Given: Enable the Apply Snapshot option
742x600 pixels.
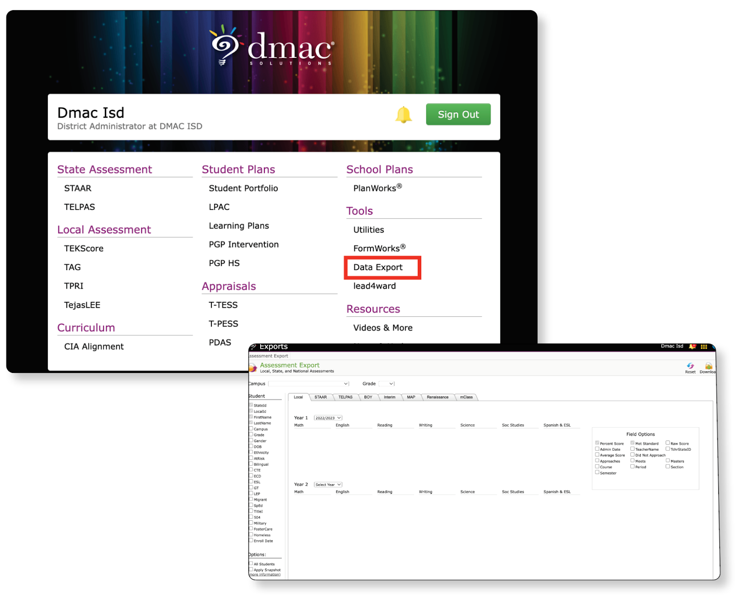Looking at the screenshot, I should pyautogui.click(x=251, y=570).
